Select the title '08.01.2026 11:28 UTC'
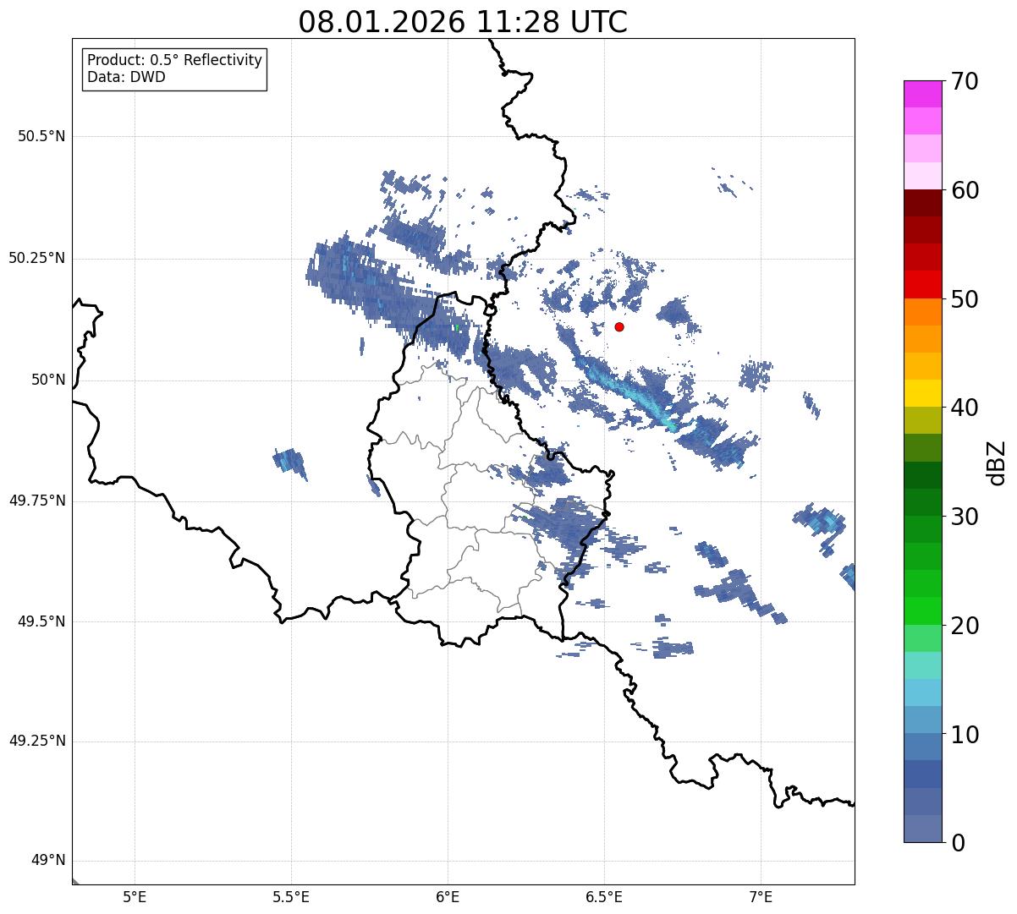The image size is (1017, 914). point(463,22)
